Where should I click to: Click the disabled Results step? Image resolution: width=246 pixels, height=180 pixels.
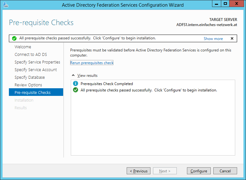click(x=21, y=108)
